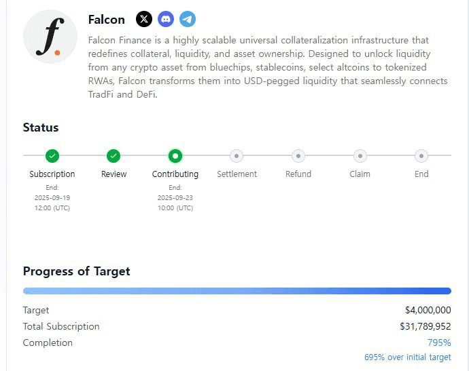
Task: Click the Contributing stage label
Action: (175, 174)
